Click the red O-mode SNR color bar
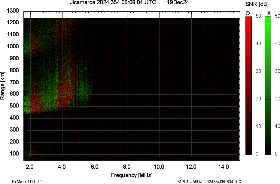The width and height of the screenshot is (280, 184). 248,85
